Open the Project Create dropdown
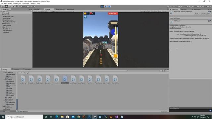The image size is (212, 119). coord(3,71)
